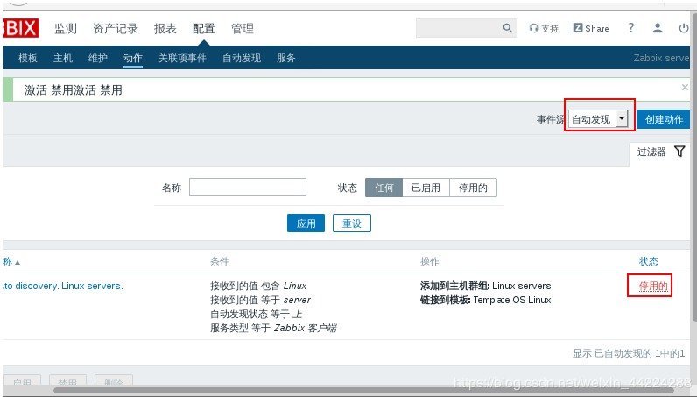This screenshot has width=697, height=397.
Task: Click the power logout icon
Action: click(x=684, y=28)
